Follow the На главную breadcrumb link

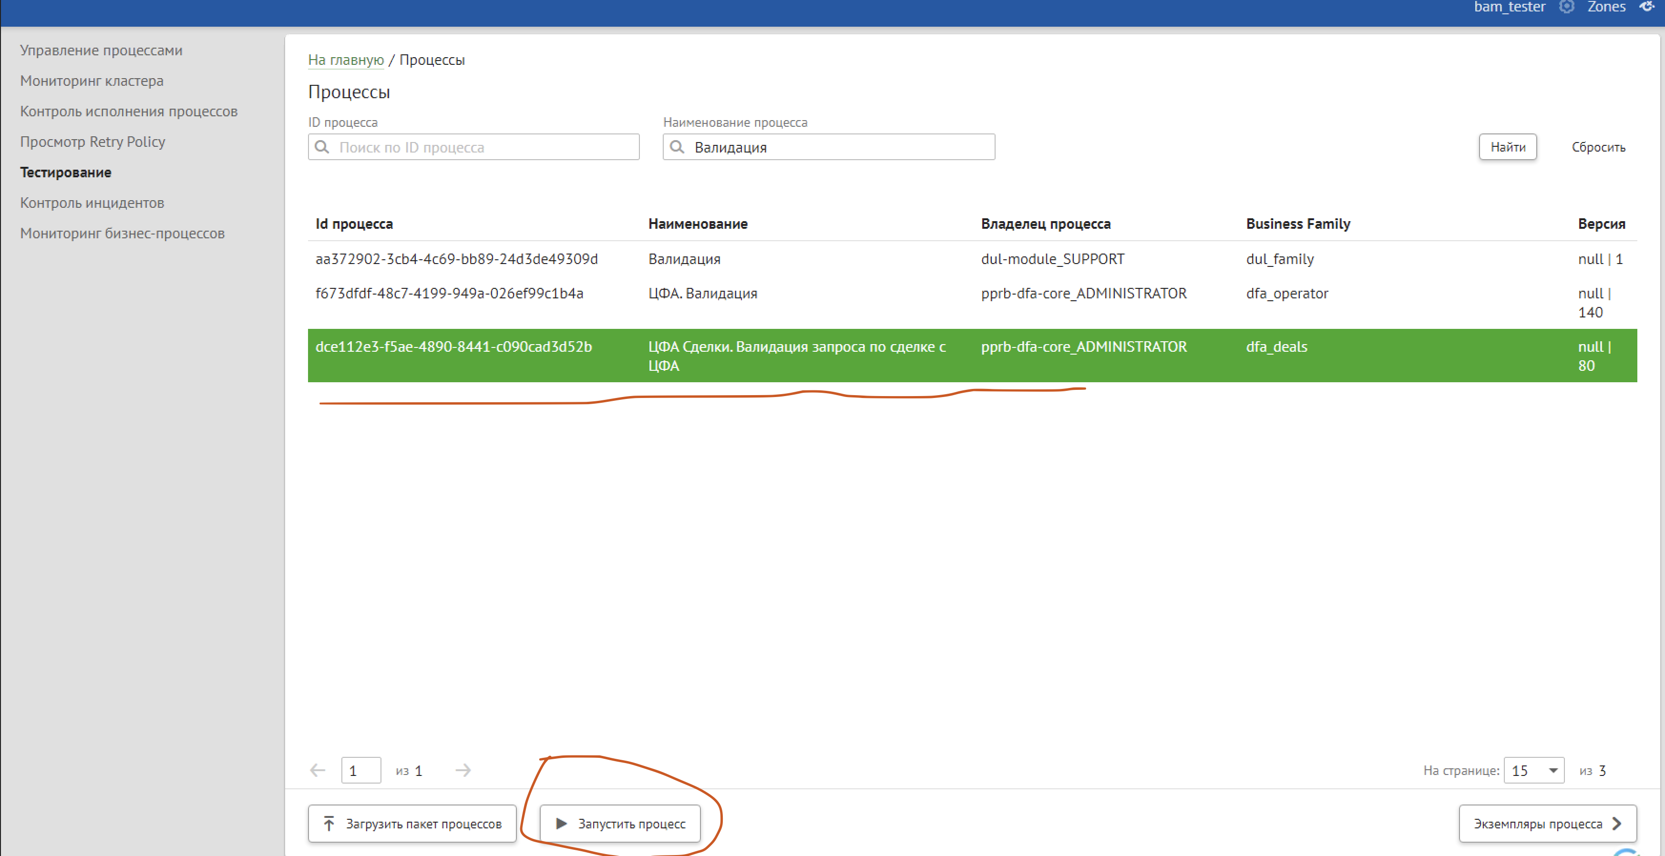pyautogui.click(x=346, y=60)
